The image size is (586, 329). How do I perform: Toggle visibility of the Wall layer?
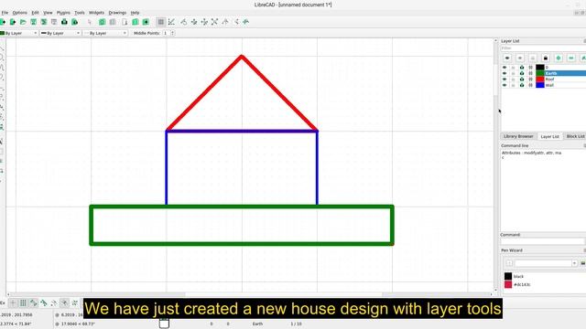click(505, 85)
